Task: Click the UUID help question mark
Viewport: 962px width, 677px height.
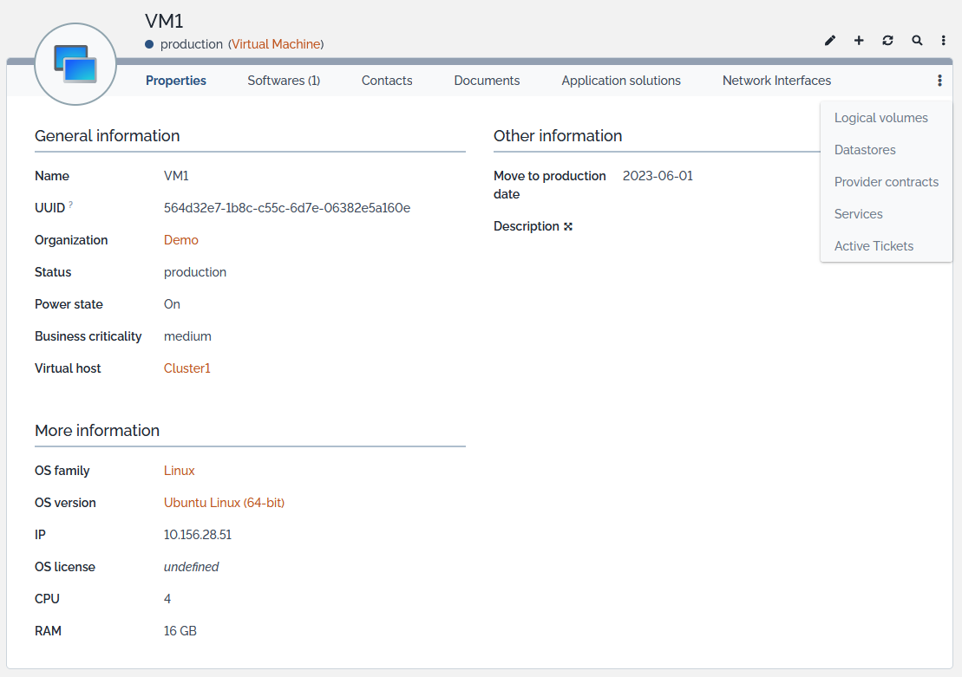Action: (71, 205)
